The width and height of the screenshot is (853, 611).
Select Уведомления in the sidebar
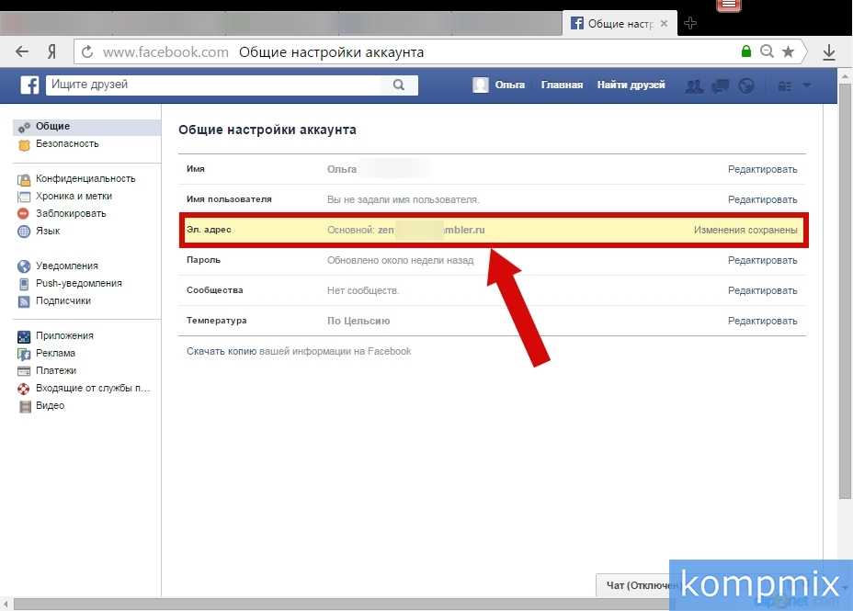(66, 266)
